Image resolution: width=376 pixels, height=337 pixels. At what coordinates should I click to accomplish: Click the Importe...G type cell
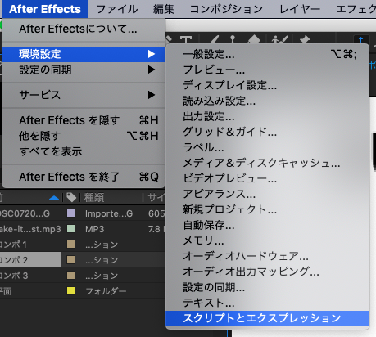109,213
